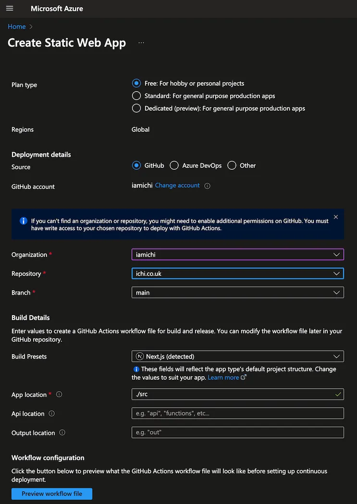Click the Workflow configuration heading
Image resolution: width=357 pixels, height=504 pixels.
click(x=48, y=458)
